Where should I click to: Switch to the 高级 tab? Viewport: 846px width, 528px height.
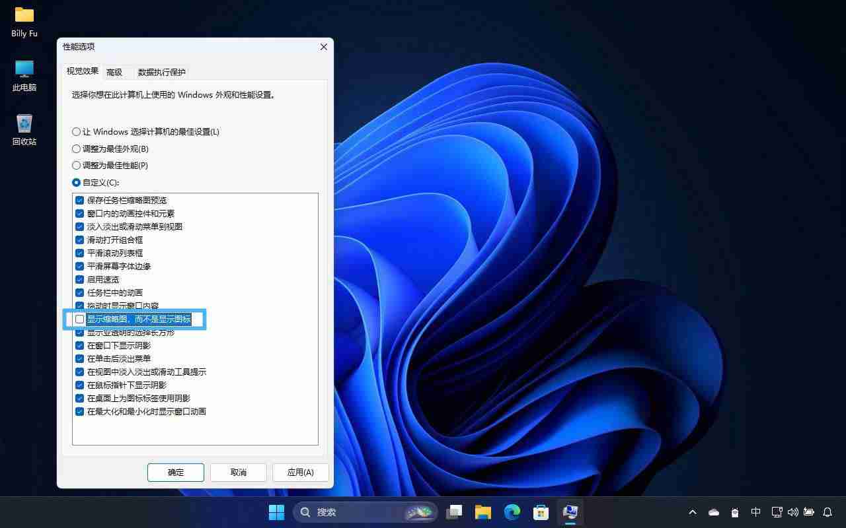click(114, 72)
